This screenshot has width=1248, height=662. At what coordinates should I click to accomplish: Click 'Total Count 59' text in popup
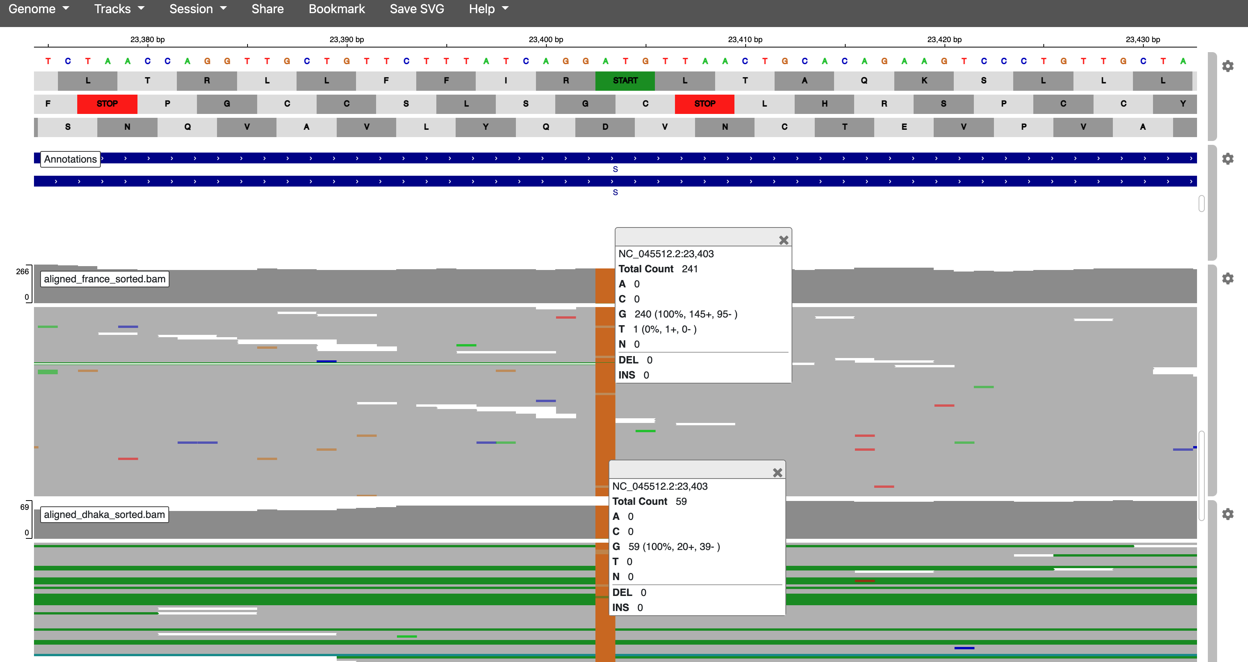pyautogui.click(x=649, y=502)
